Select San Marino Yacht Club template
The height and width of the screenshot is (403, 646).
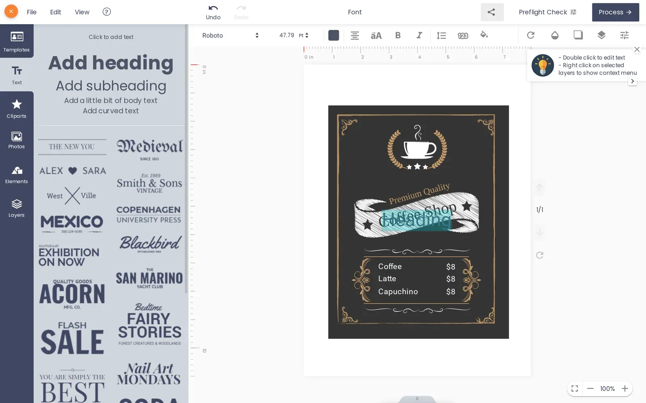click(149, 278)
